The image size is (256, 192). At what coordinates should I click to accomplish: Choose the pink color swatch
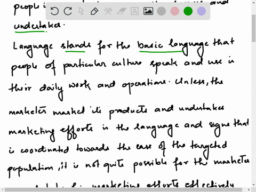(175, 11)
